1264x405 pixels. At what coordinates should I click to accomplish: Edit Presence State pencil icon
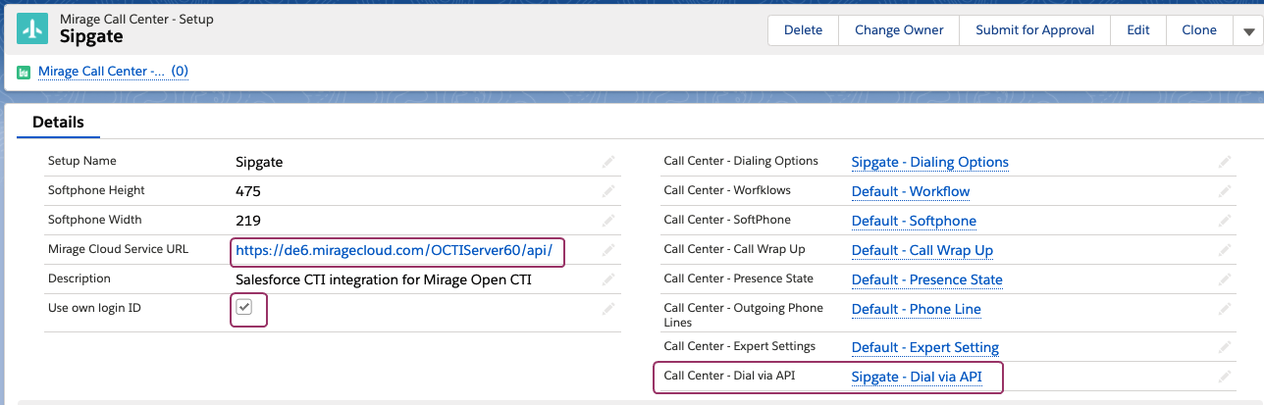pos(1225,279)
